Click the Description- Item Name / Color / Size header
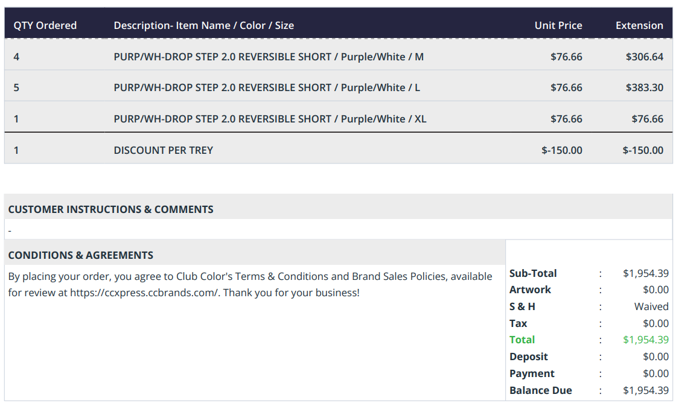The image size is (679, 406). (203, 25)
